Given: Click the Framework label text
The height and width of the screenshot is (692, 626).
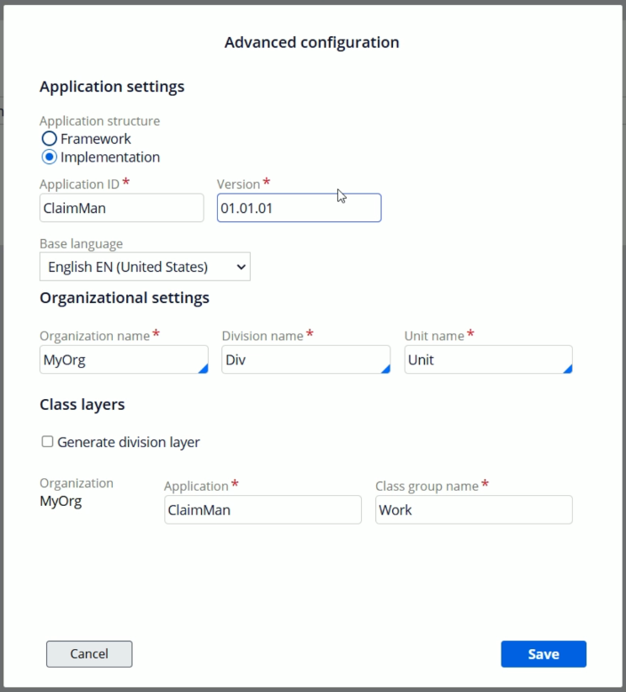Looking at the screenshot, I should pos(96,139).
